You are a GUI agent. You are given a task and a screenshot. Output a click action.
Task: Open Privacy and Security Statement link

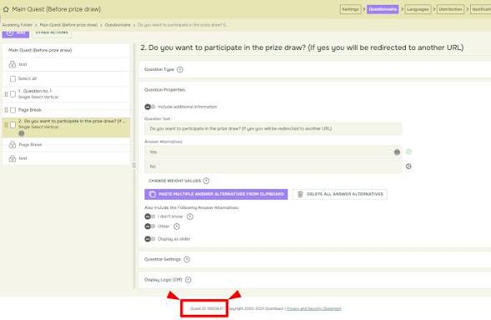click(314, 308)
